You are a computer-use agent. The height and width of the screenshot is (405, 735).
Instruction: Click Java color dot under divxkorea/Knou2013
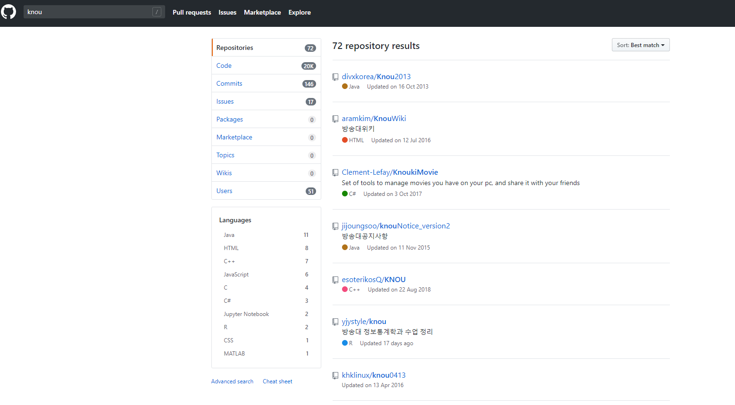click(345, 86)
